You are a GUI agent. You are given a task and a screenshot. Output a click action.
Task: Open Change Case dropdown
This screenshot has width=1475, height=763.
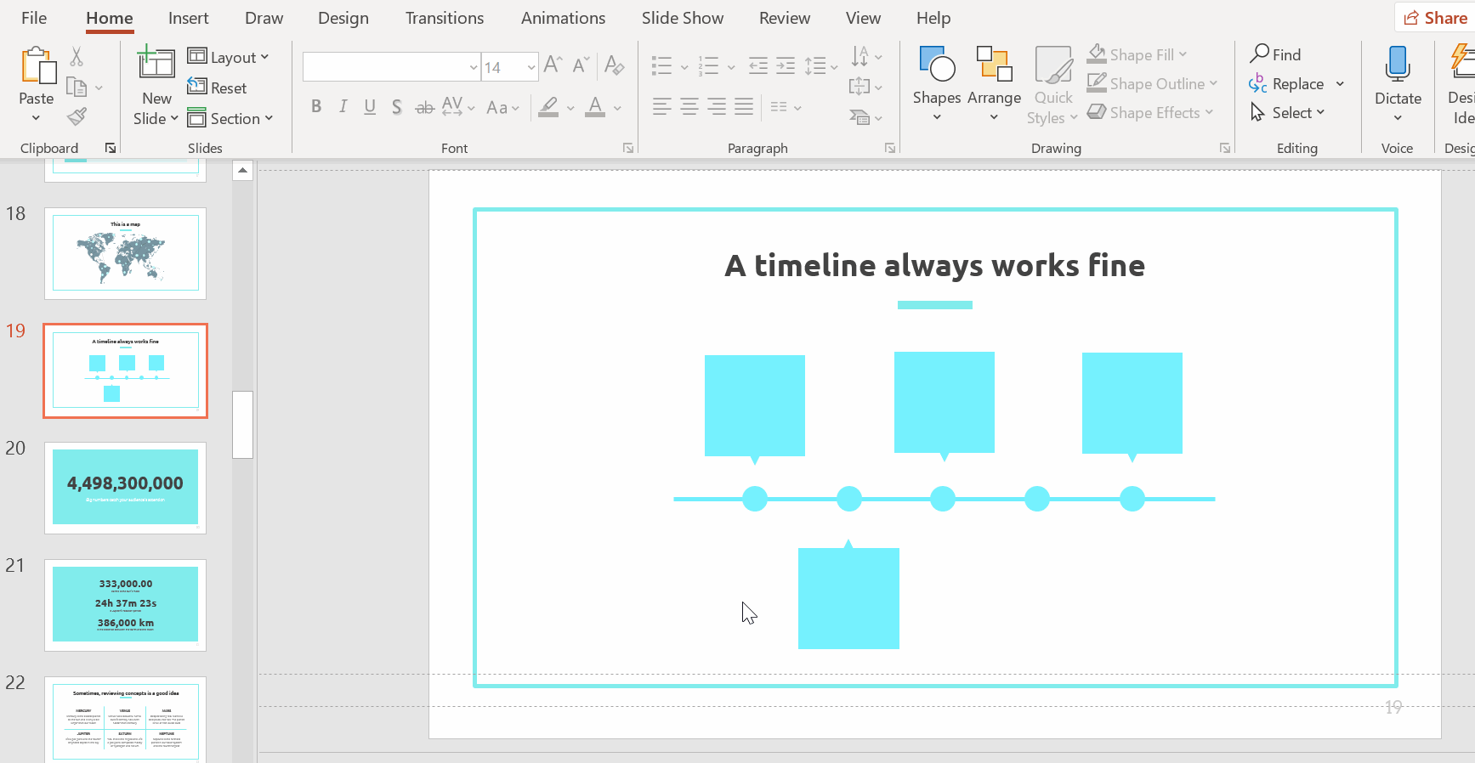pyautogui.click(x=502, y=107)
